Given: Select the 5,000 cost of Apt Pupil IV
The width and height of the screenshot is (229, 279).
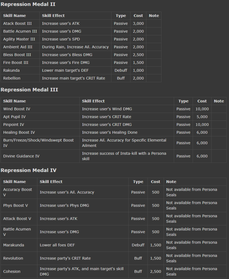Looking at the screenshot, I should [x=202, y=117].
